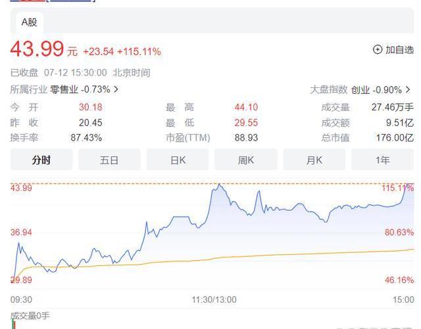Screen dimensions: 421x329
Task: Switch to 分时 chart tab
Action: (x=41, y=160)
